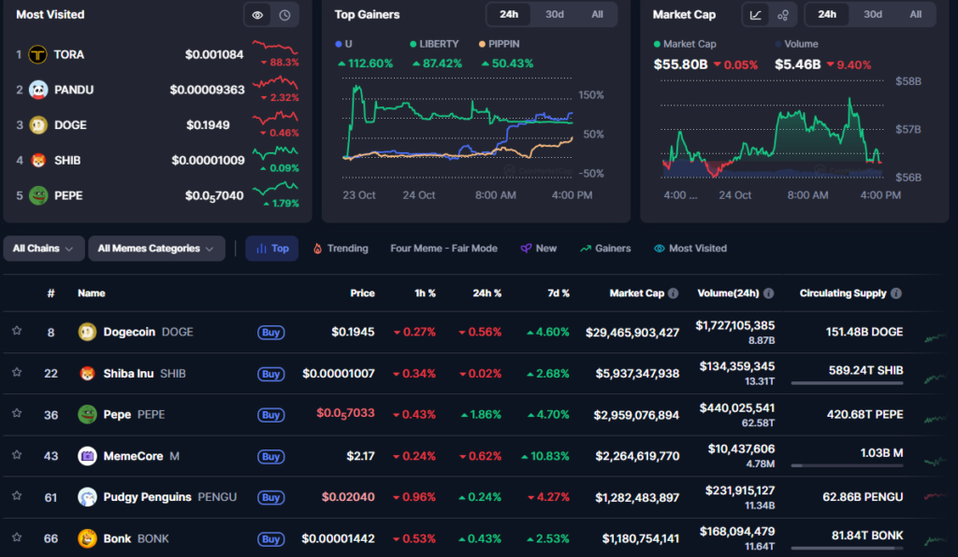Open the Trending tab
This screenshot has height=557, width=958.
click(341, 249)
